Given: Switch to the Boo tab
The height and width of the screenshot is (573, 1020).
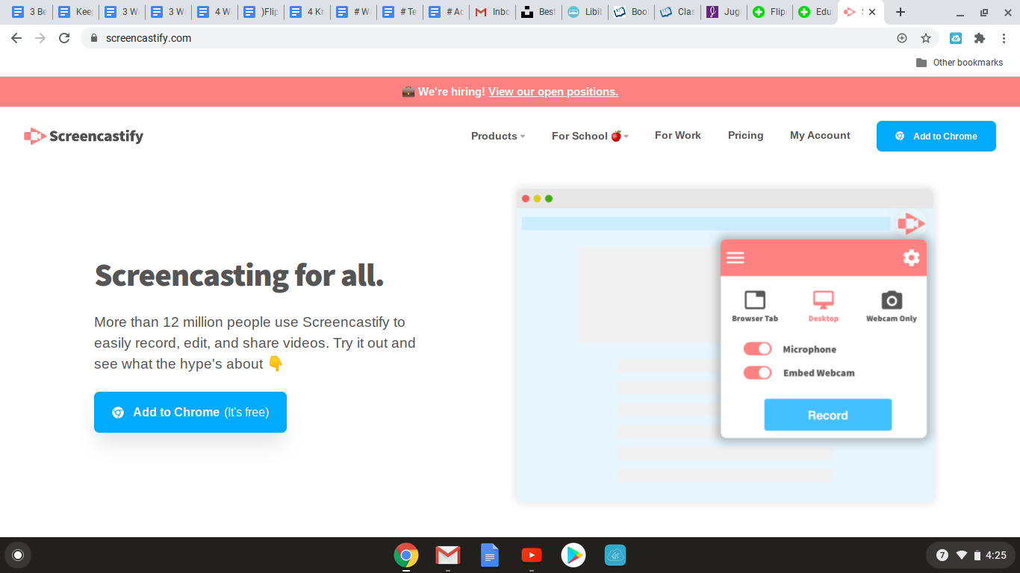Looking at the screenshot, I should click(x=631, y=12).
